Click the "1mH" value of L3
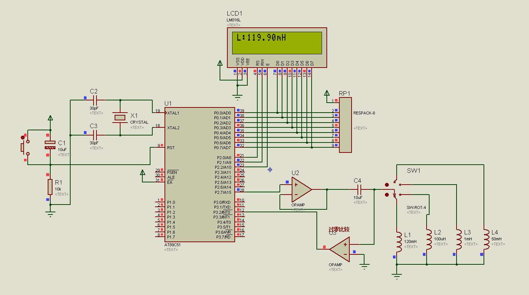 (468, 239)
